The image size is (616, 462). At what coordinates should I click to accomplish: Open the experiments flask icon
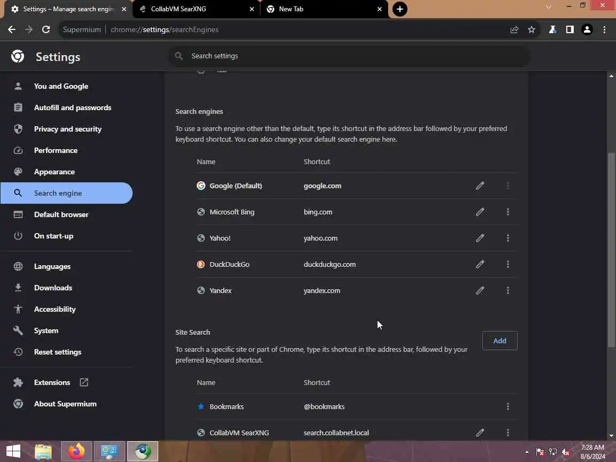[x=552, y=29]
